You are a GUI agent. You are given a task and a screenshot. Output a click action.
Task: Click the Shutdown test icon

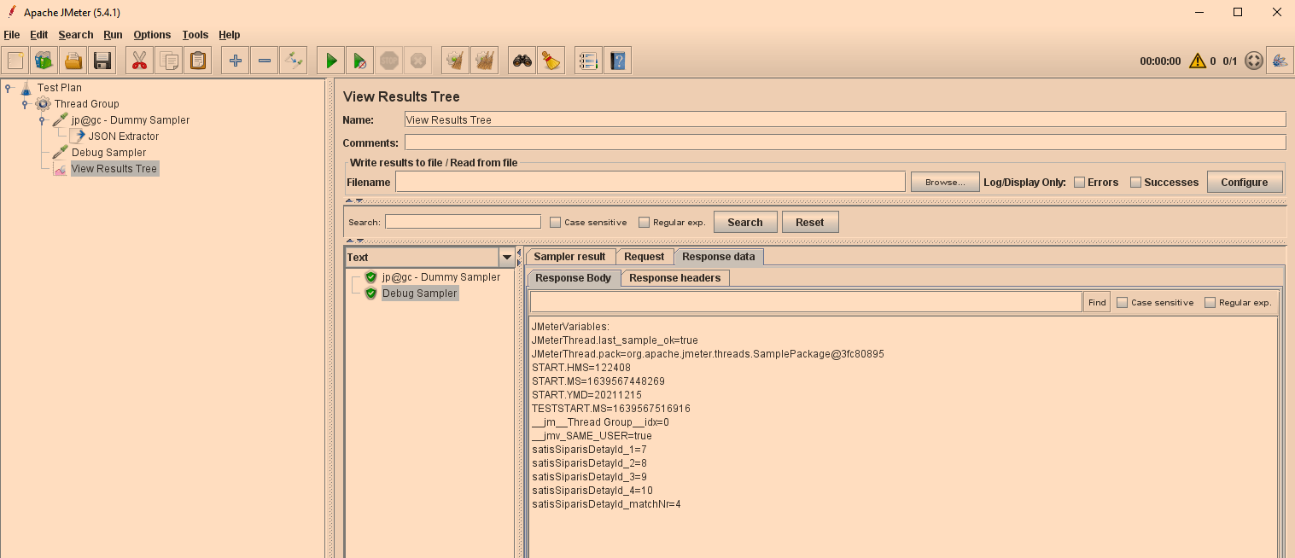[418, 61]
